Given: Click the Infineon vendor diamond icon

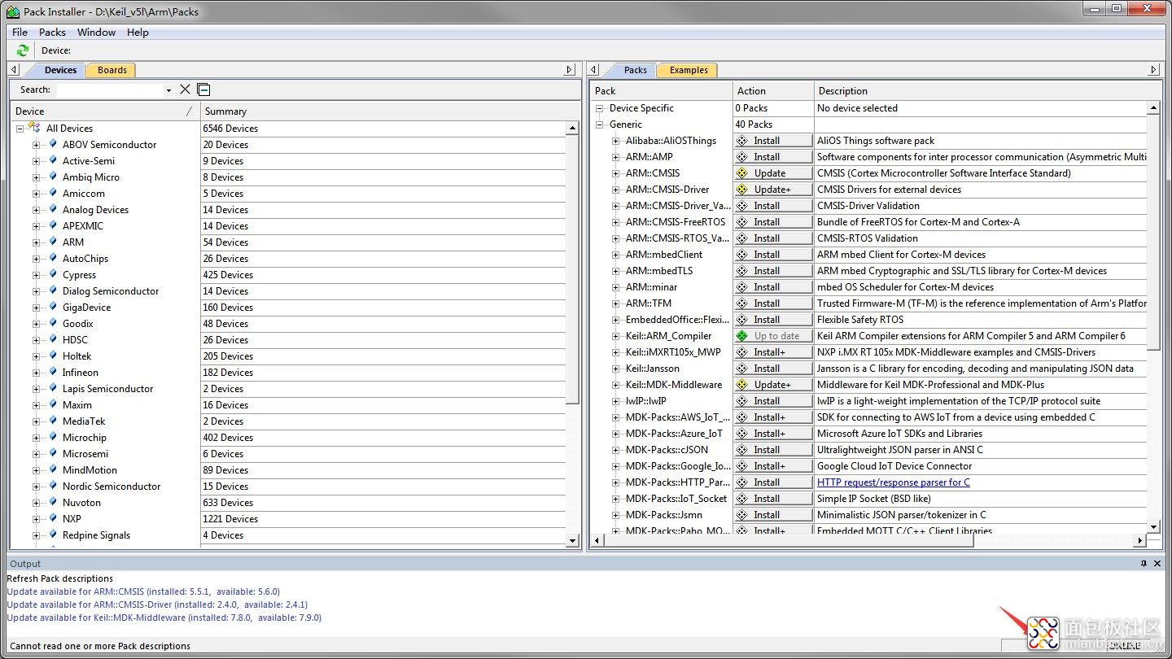Looking at the screenshot, I should pos(53,372).
